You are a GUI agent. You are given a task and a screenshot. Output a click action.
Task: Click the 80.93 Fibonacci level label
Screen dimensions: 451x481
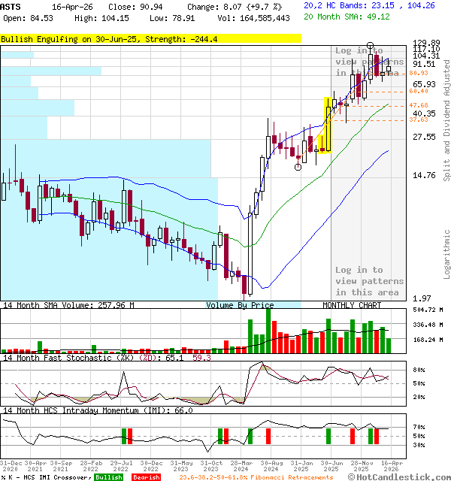[419, 74]
